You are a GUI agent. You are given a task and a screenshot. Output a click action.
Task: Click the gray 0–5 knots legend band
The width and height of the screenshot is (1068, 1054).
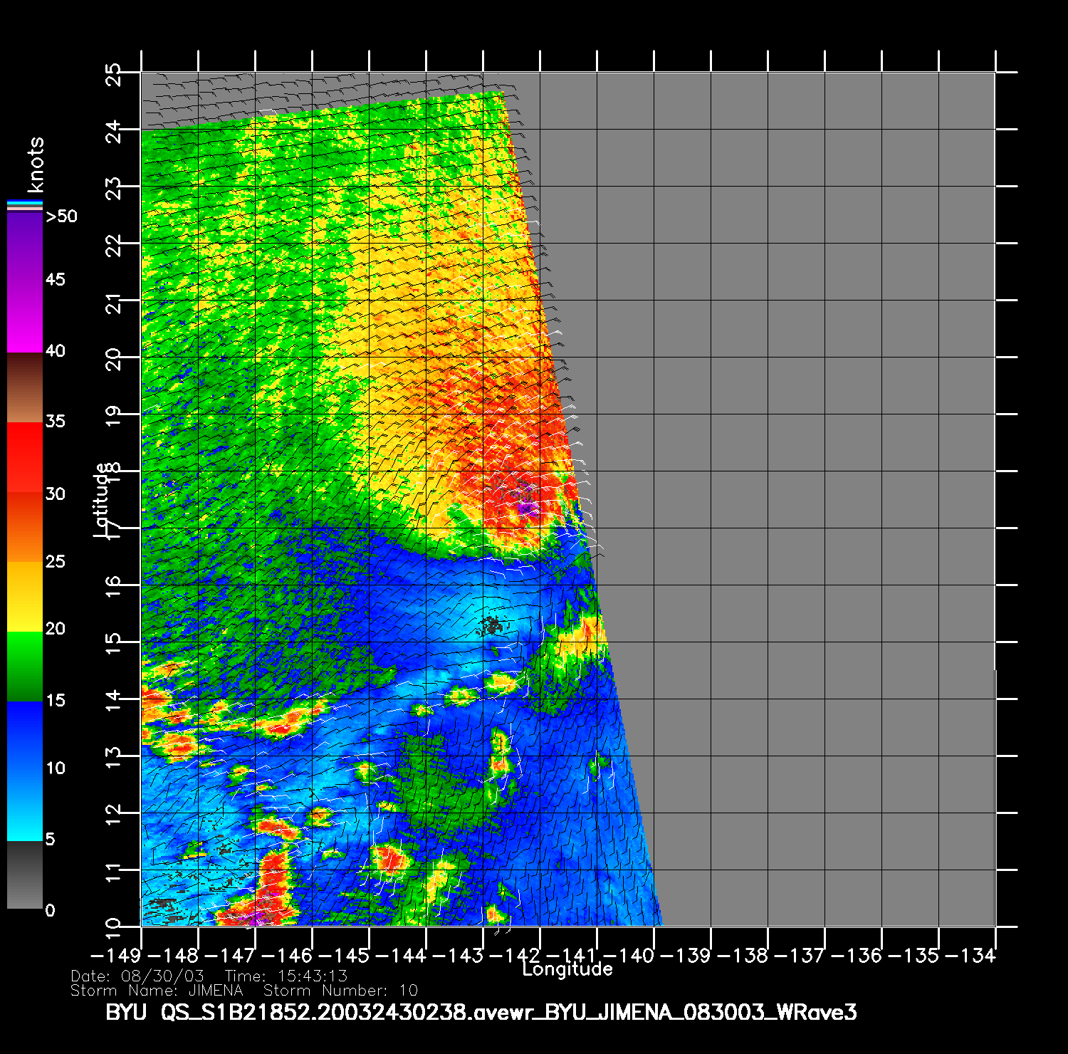[25, 875]
